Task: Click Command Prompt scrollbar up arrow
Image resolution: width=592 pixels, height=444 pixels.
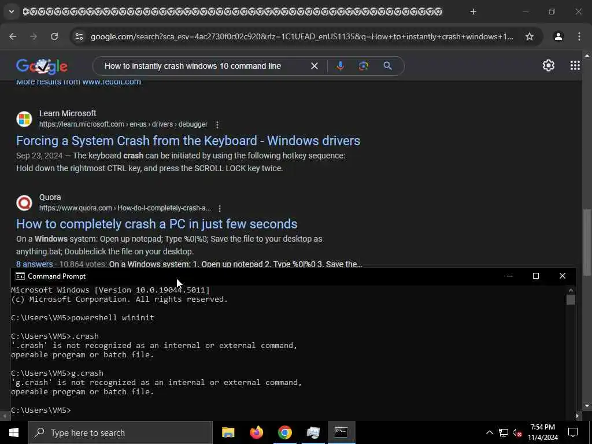Action: pyautogui.click(x=571, y=290)
